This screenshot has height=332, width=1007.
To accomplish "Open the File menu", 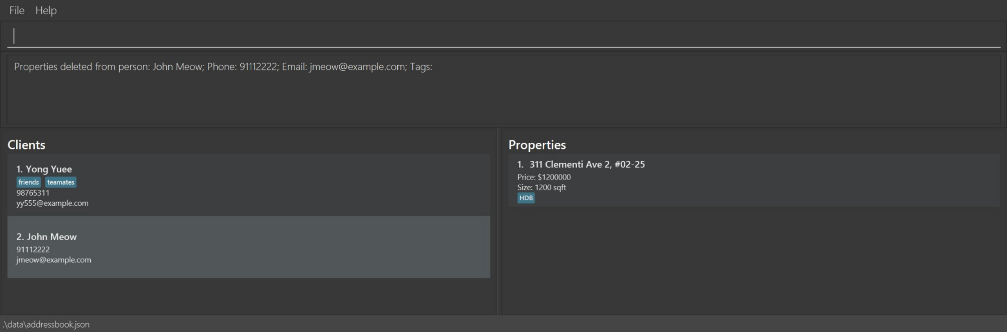I will pyautogui.click(x=17, y=10).
